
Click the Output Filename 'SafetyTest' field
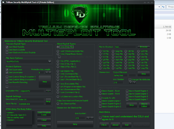[120, 75]
